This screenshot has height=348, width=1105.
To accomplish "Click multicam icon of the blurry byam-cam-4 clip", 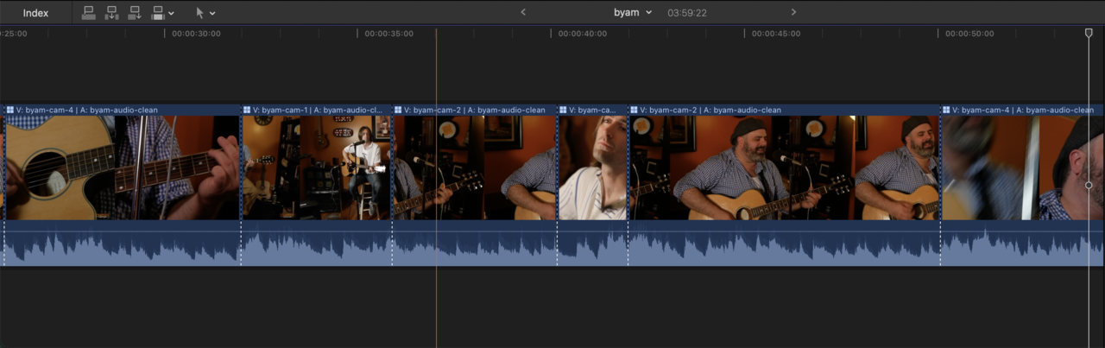I will [947, 111].
